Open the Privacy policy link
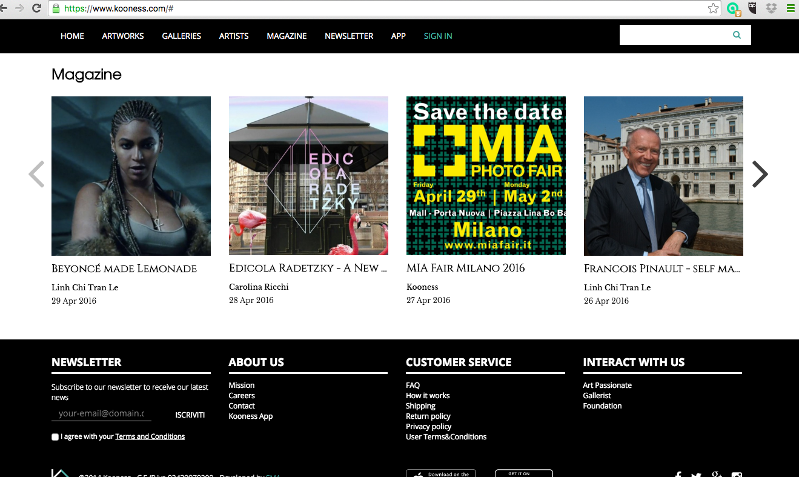This screenshot has height=477, width=799. pos(429,427)
